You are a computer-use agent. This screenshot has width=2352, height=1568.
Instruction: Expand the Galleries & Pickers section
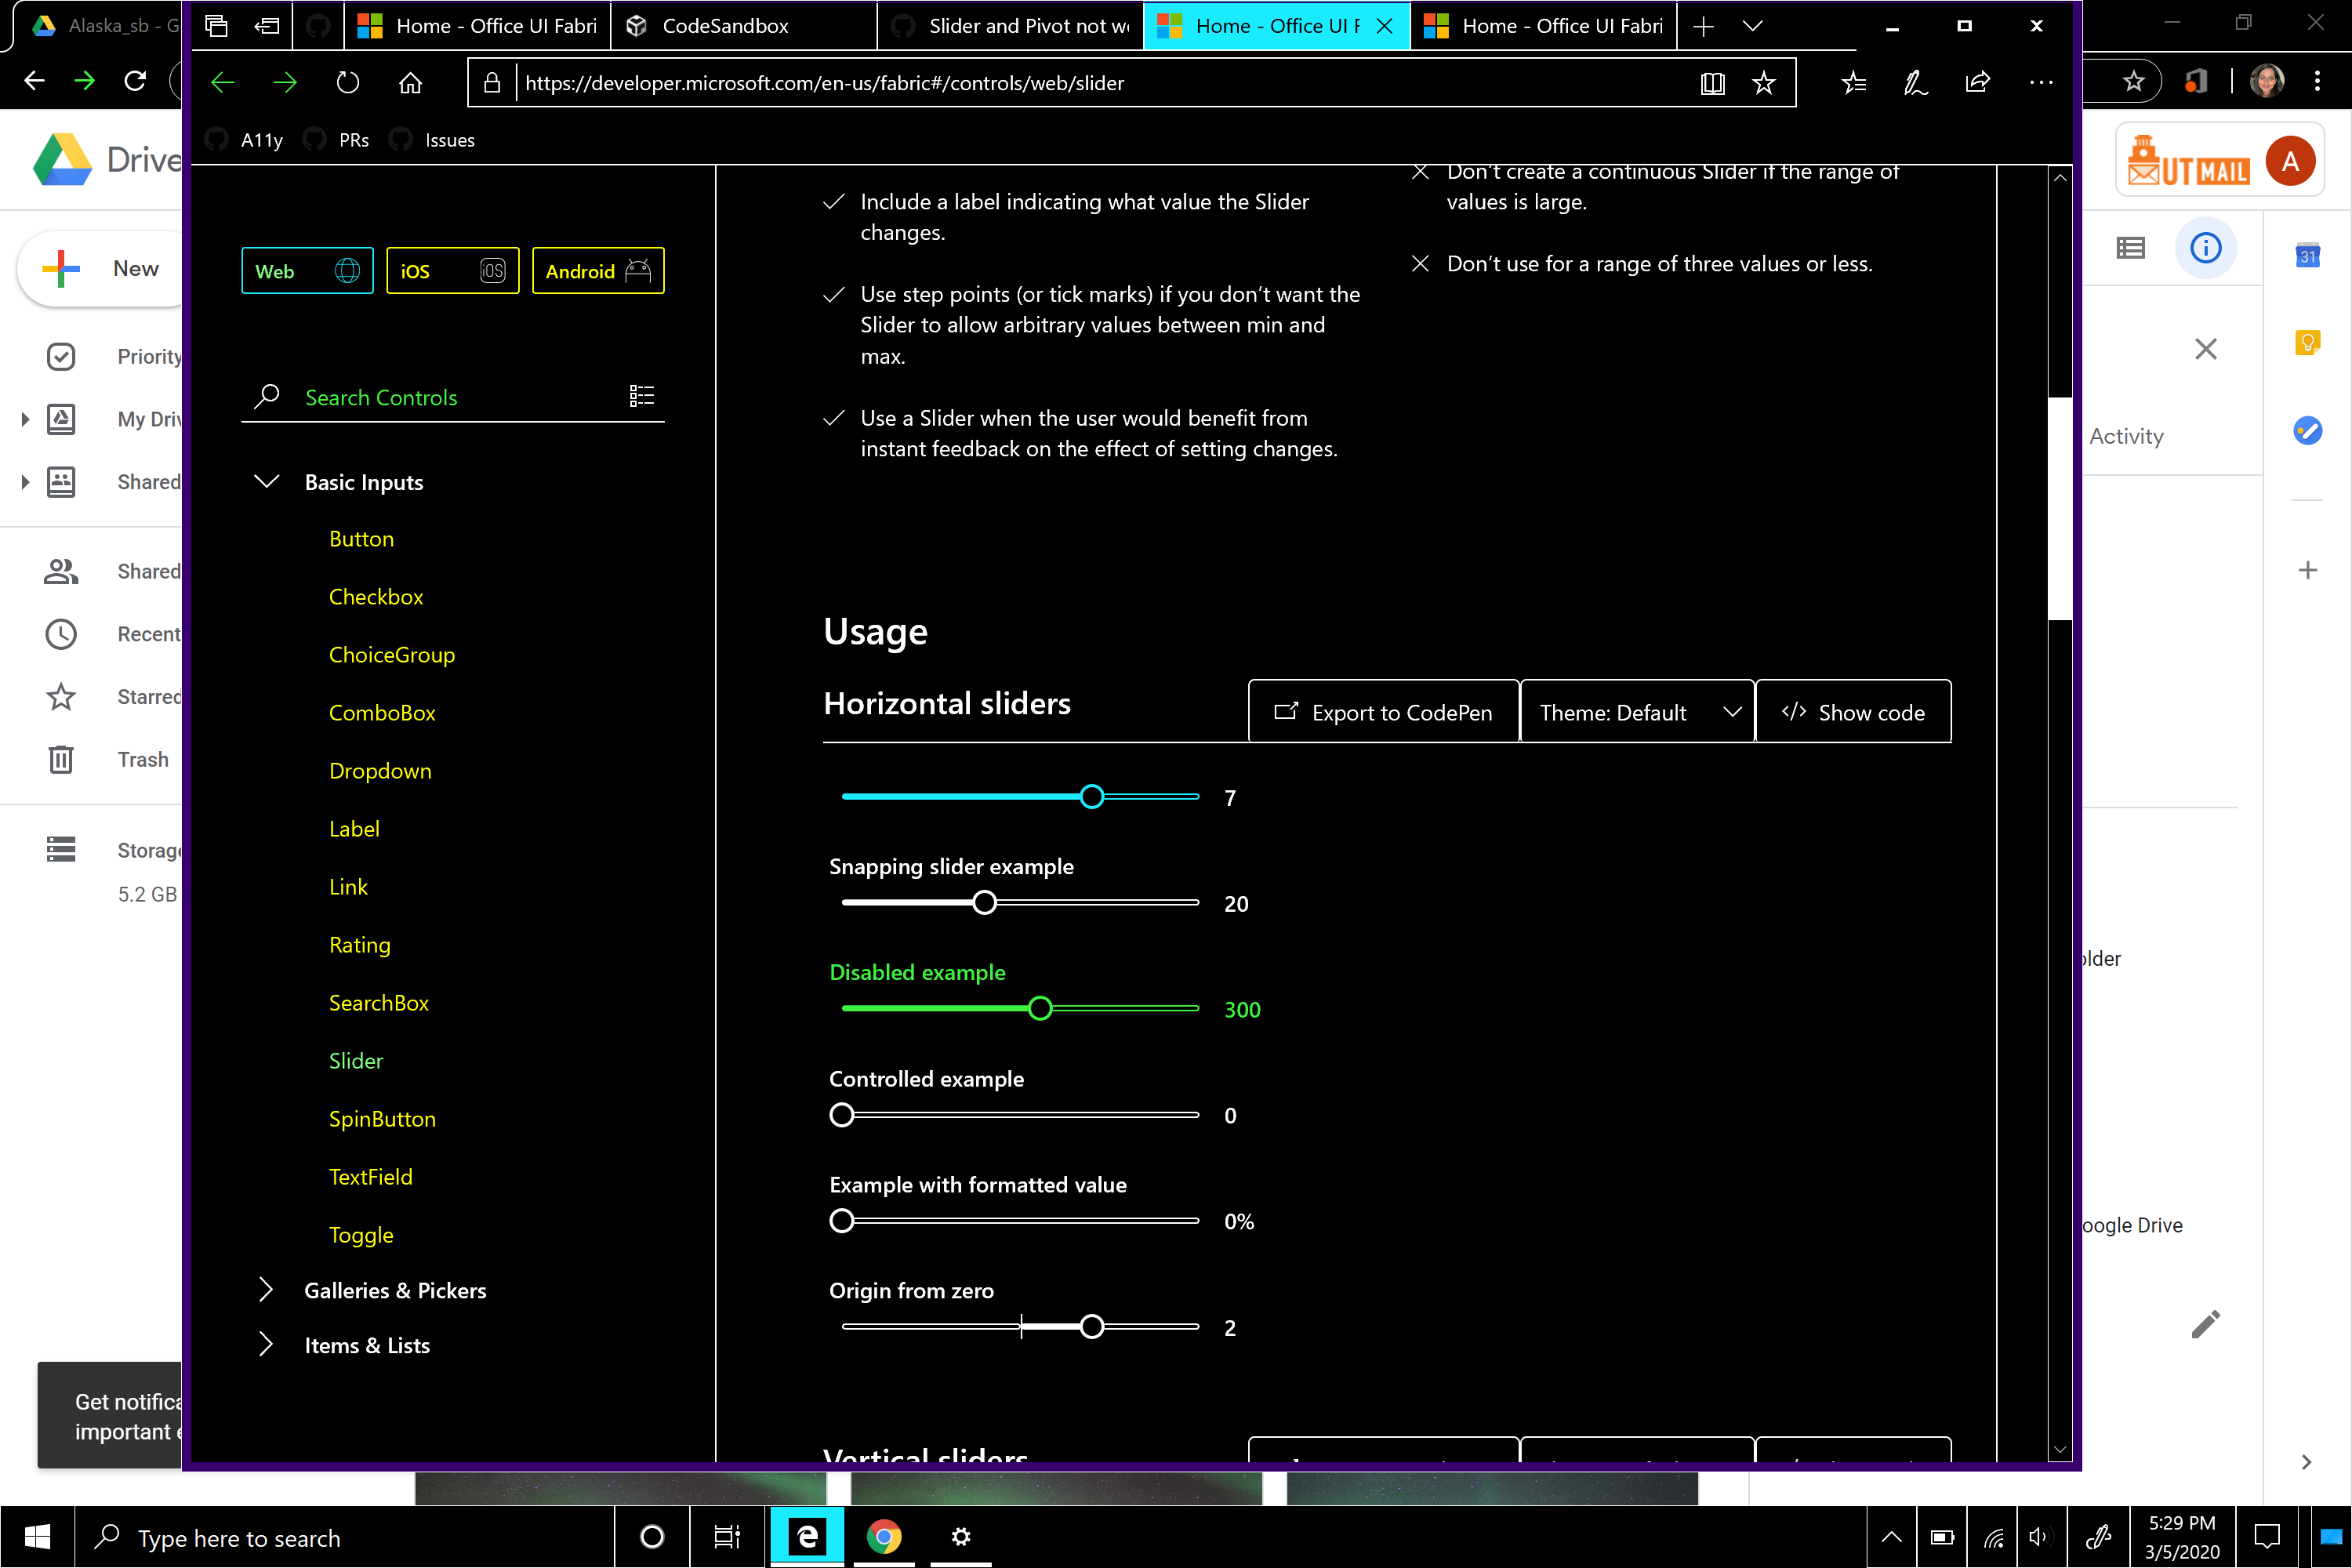pos(265,1290)
